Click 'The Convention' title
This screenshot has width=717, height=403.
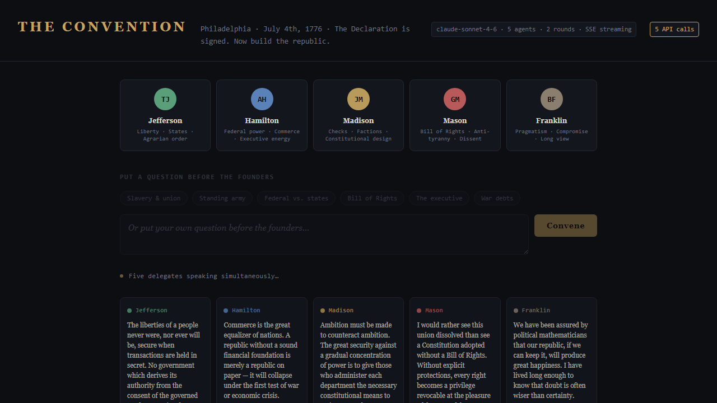(102, 27)
